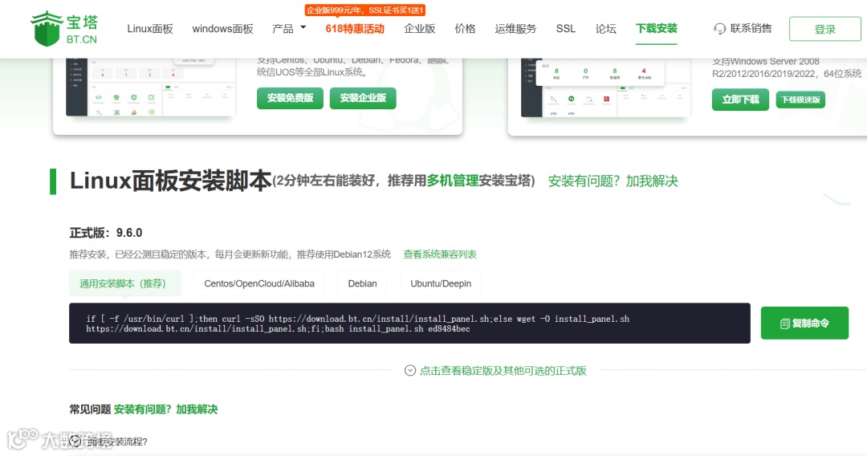
Task: Click the 下载极速版 button
Action: tap(800, 100)
